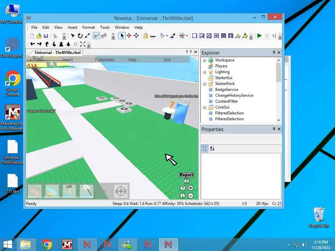
Task: Click the Cut scissors icon
Action: click(55, 36)
